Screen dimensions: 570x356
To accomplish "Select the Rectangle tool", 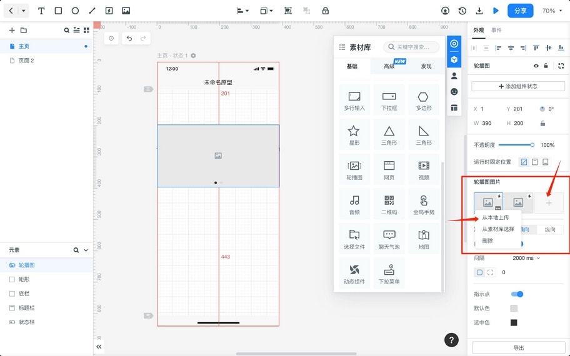I will pyautogui.click(x=58, y=11).
